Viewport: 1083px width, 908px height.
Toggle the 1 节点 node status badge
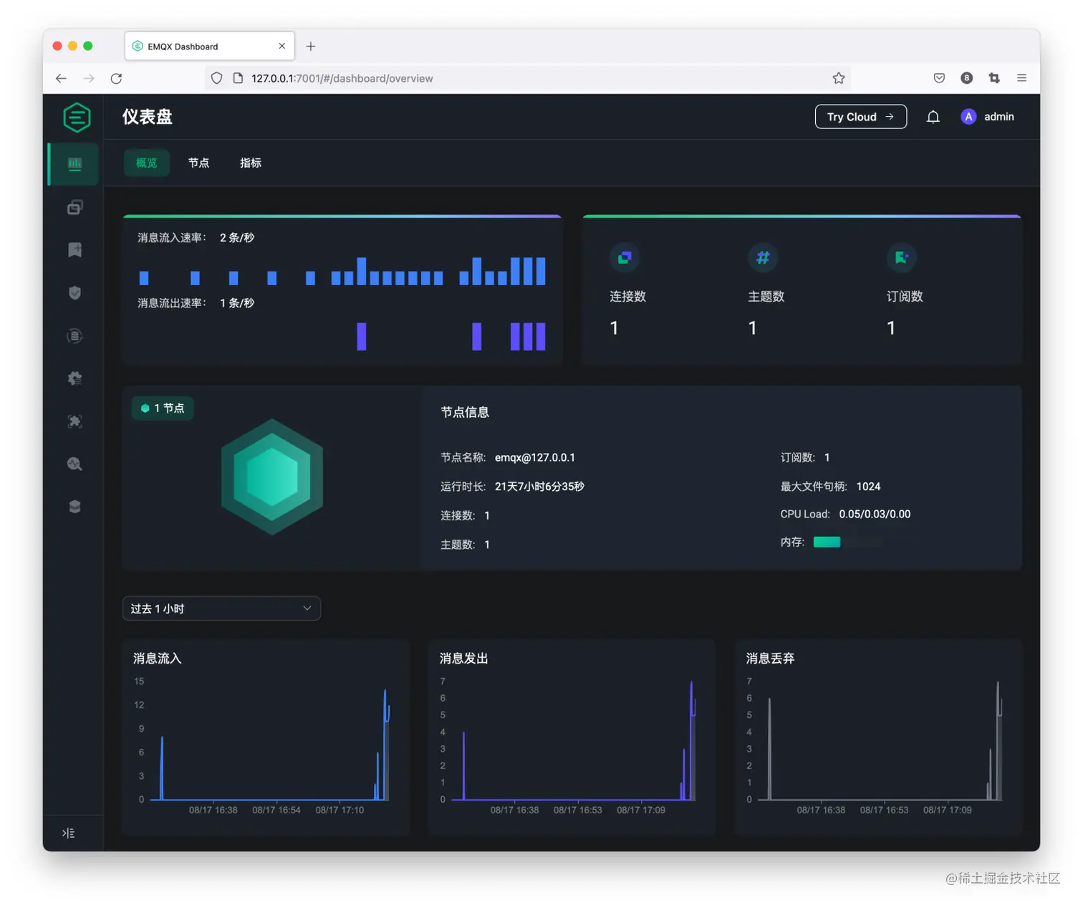point(163,408)
